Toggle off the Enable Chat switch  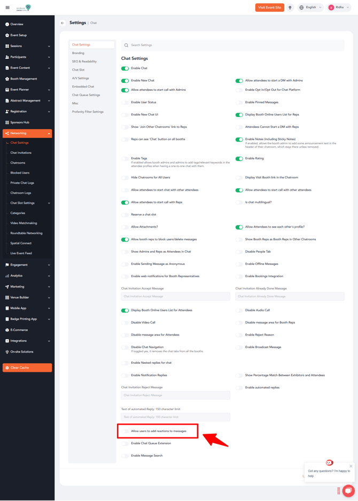pyautogui.click(x=125, y=68)
